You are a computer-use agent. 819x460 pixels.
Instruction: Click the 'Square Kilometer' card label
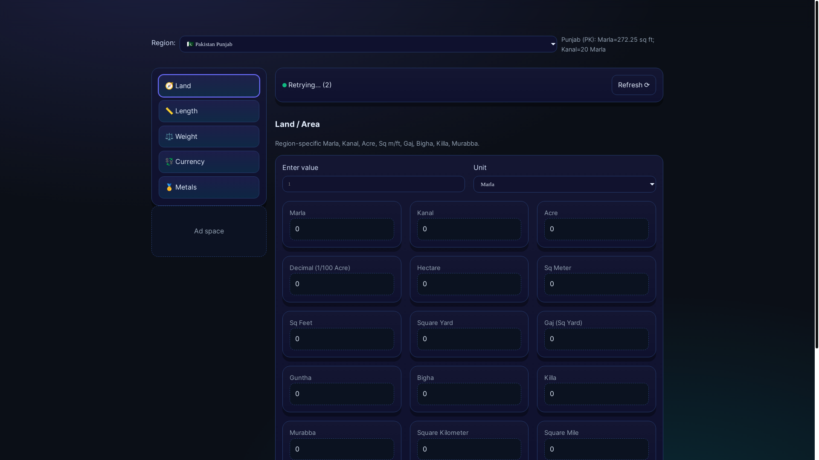click(443, 433)
